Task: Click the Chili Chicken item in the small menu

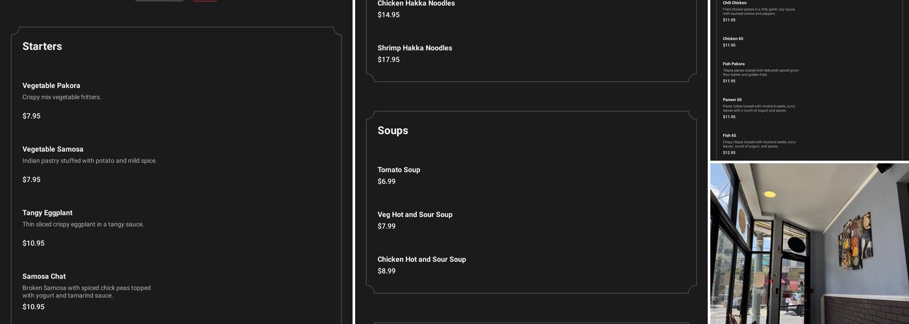Action: [734, 3]
